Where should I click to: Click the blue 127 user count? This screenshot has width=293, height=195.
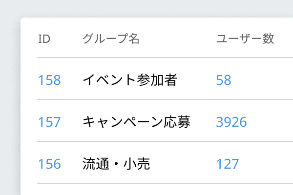(228, 164)
